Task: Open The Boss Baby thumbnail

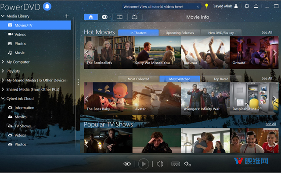Action: tap(108, 99)
